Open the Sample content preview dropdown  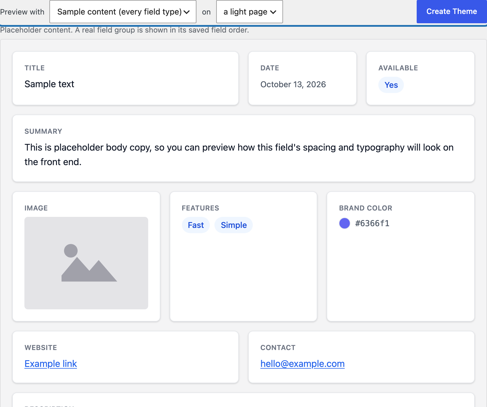click(x=123, y=12)
